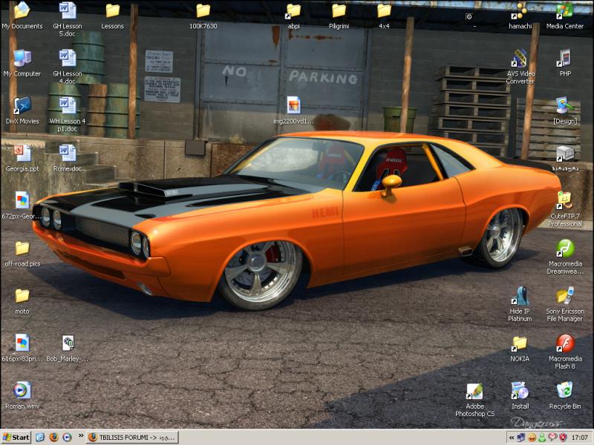
Task: Launch Hide IP Platinum
Action: pyautogui.click(x=520, y=305)
